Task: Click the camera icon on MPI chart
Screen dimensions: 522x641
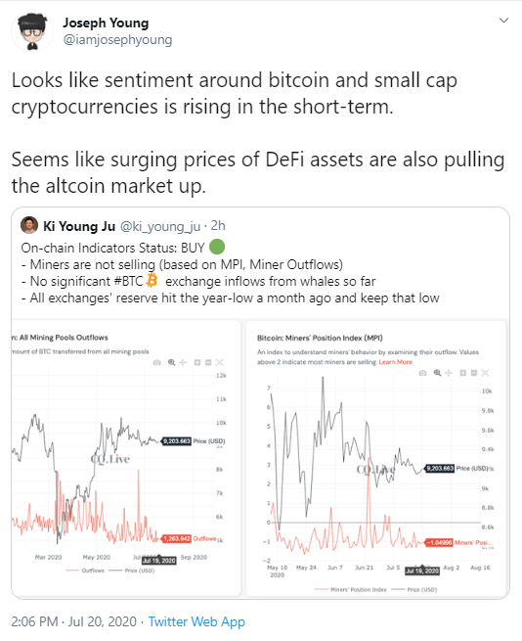Action: point(422,373)
